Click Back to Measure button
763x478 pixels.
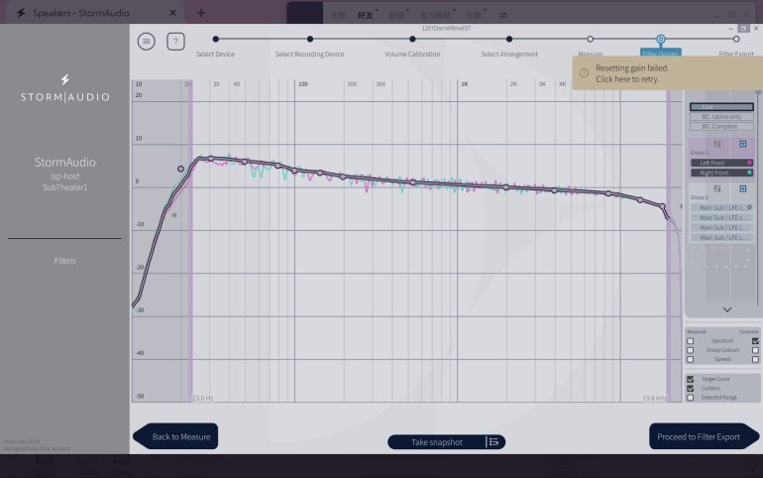point(178,436)
